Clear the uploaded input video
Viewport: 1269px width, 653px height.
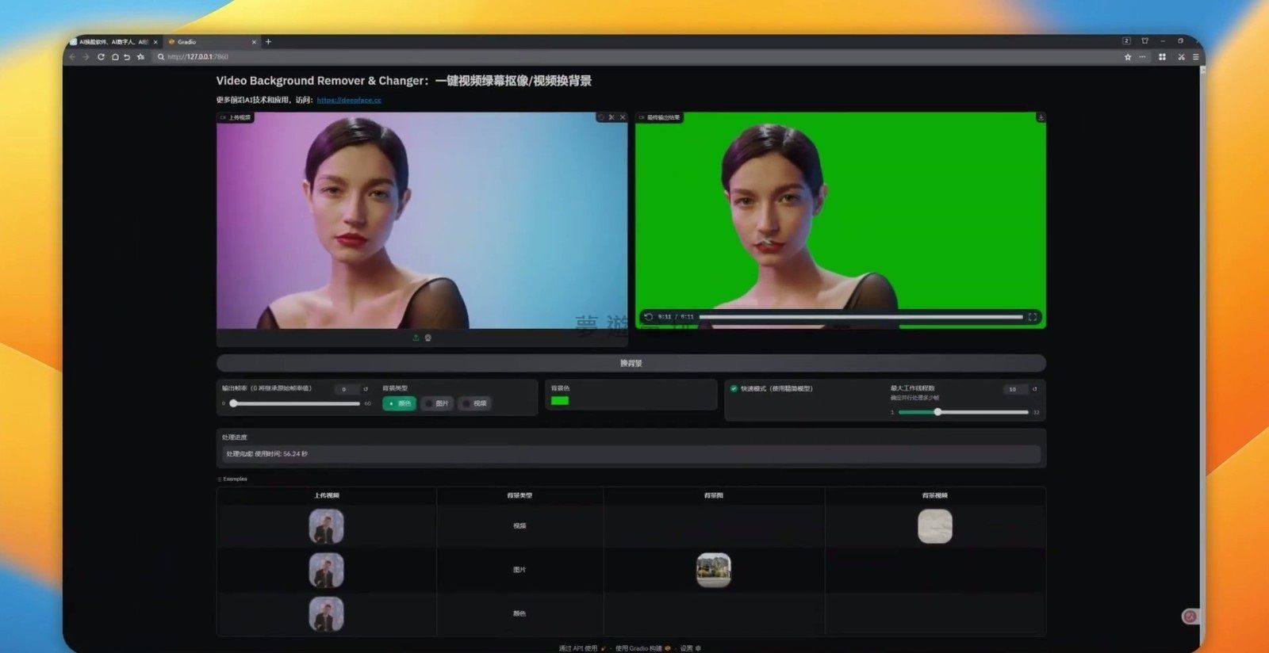click(623, 117)
